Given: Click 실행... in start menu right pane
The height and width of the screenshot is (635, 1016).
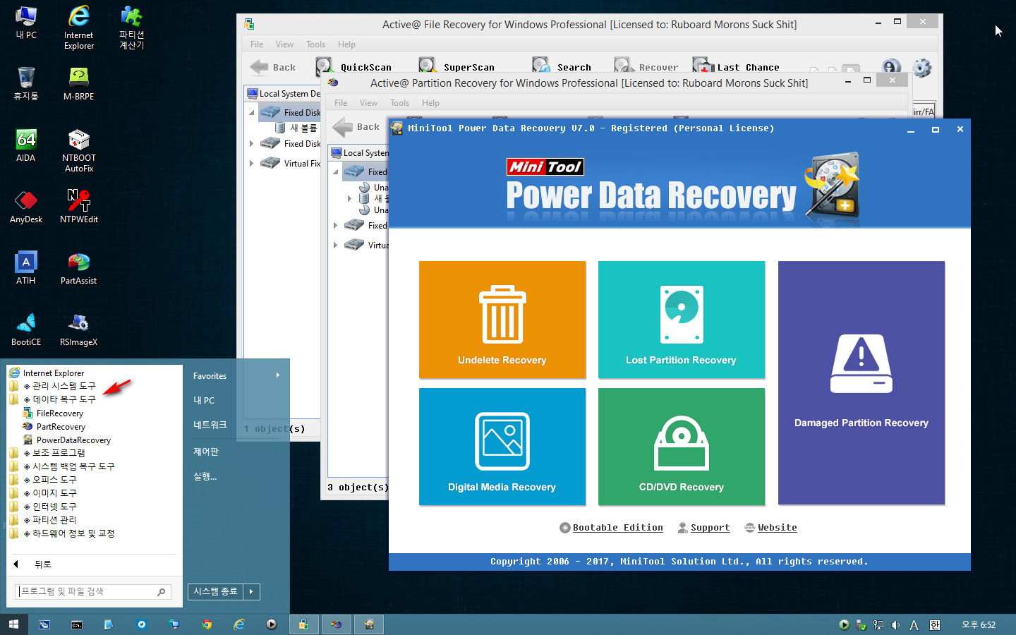Looking at the screenshot, I should (205, 476).
